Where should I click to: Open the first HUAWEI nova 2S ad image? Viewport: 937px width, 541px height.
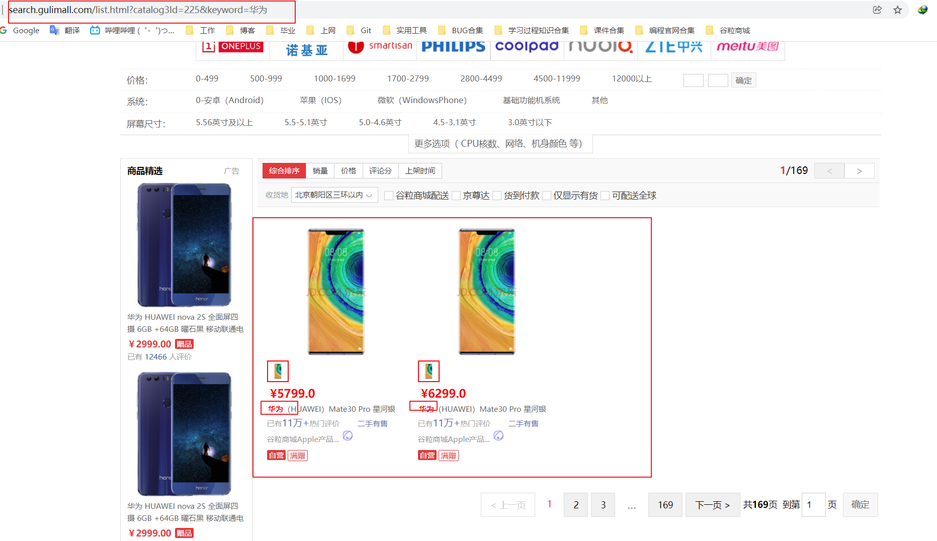tap(185, 245)
